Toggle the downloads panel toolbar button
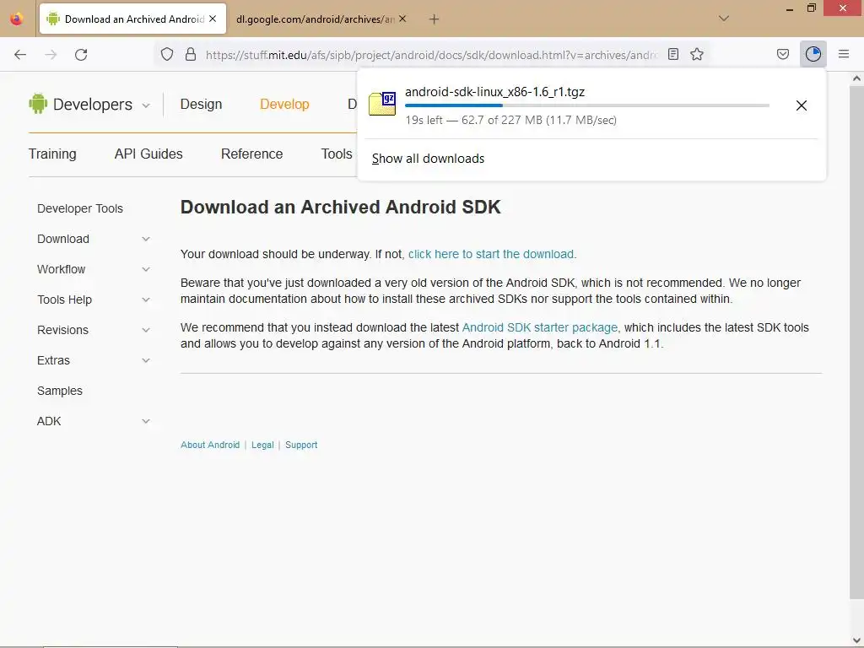 pyautogui.click(x=813, y=54)
